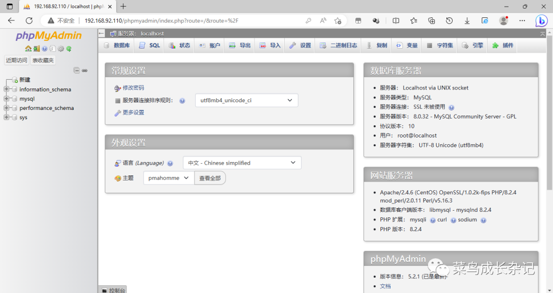Image resolution: width=553 pixels, height=293 pixels.
Task: Open the 状态 tab
Action: click(x=180, y=46)
